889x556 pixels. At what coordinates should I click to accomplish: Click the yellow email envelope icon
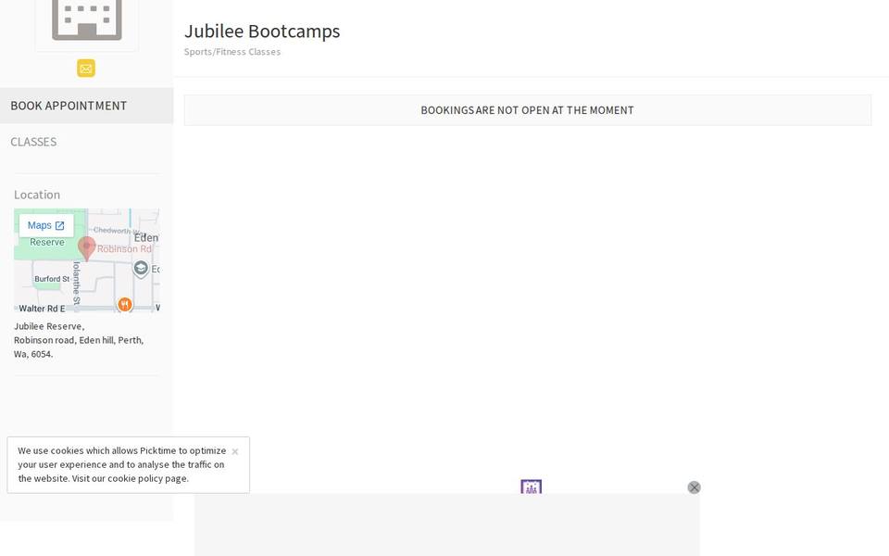point(86,69)
